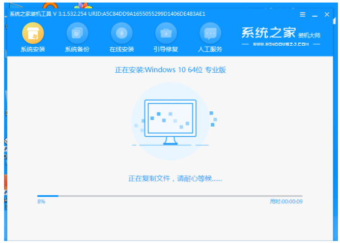The height and width of the screenshot is (243, 340).
Task: Open the 系统安装 icon
Action: tap(33, 33)
